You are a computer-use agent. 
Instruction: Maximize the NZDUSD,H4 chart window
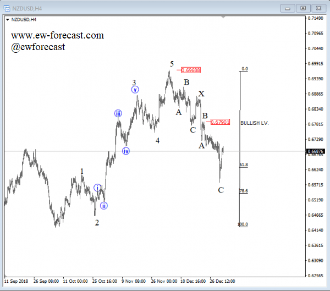coord(303,8)
